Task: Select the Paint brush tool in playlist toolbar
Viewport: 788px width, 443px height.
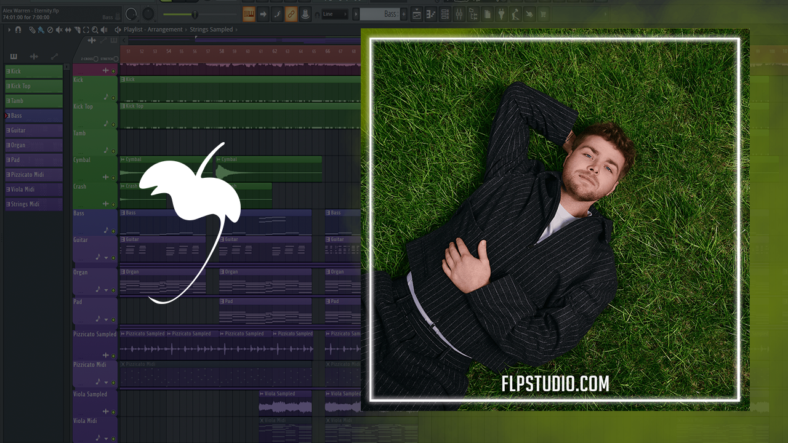Action: tap(41, 30)
